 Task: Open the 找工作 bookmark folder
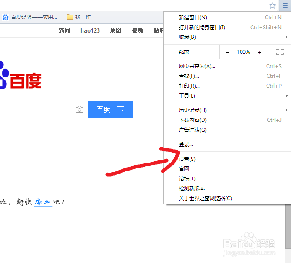pos(79,17)
